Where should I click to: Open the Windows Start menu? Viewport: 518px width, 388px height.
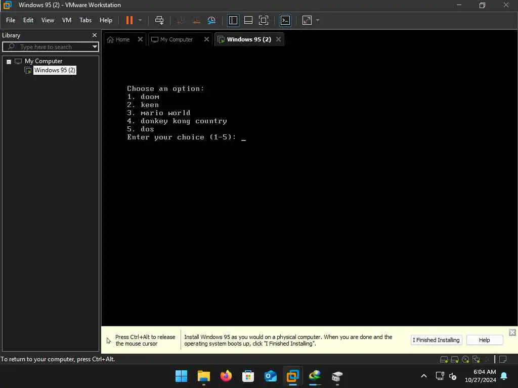(x=181, y=376)
